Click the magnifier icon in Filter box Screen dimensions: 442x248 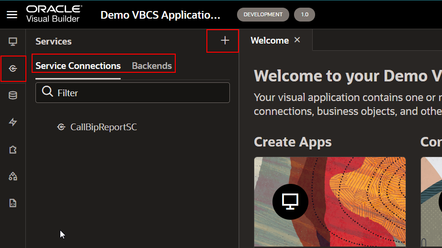click(x=47, y=91)
